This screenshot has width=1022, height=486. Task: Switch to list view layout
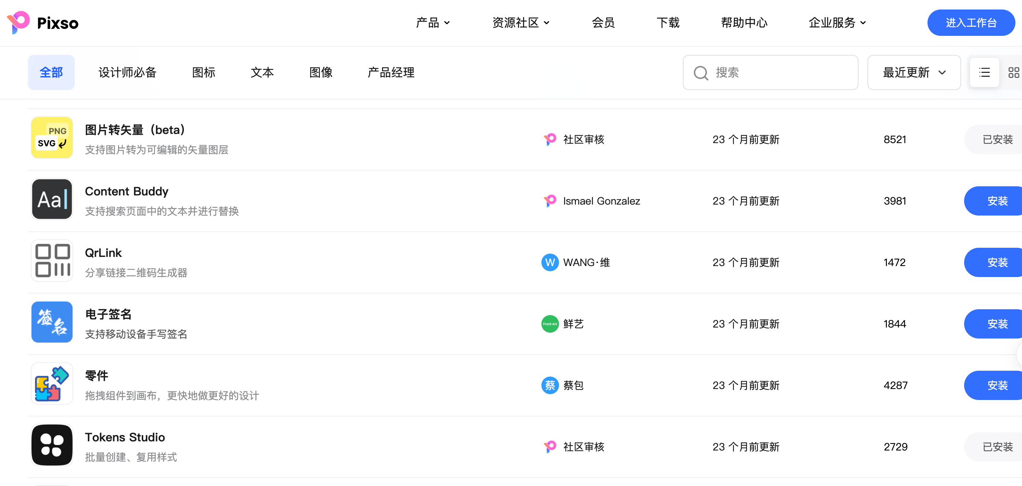point(984,72)
